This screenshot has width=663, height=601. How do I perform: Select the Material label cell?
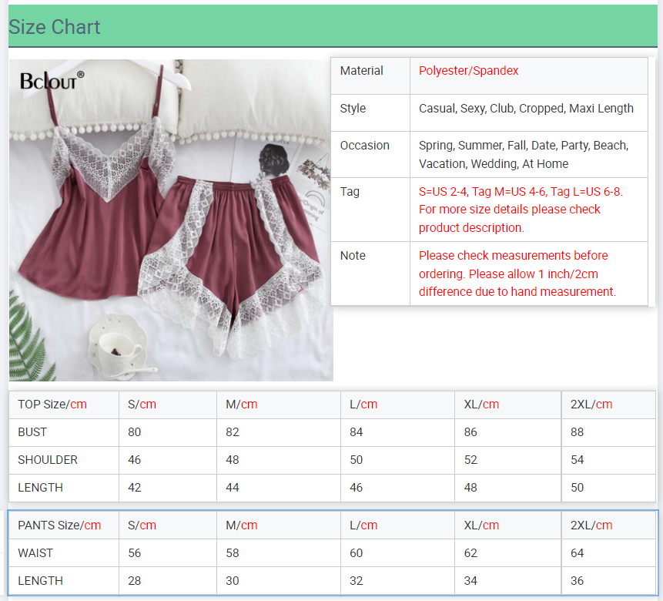tap(362, 71)
